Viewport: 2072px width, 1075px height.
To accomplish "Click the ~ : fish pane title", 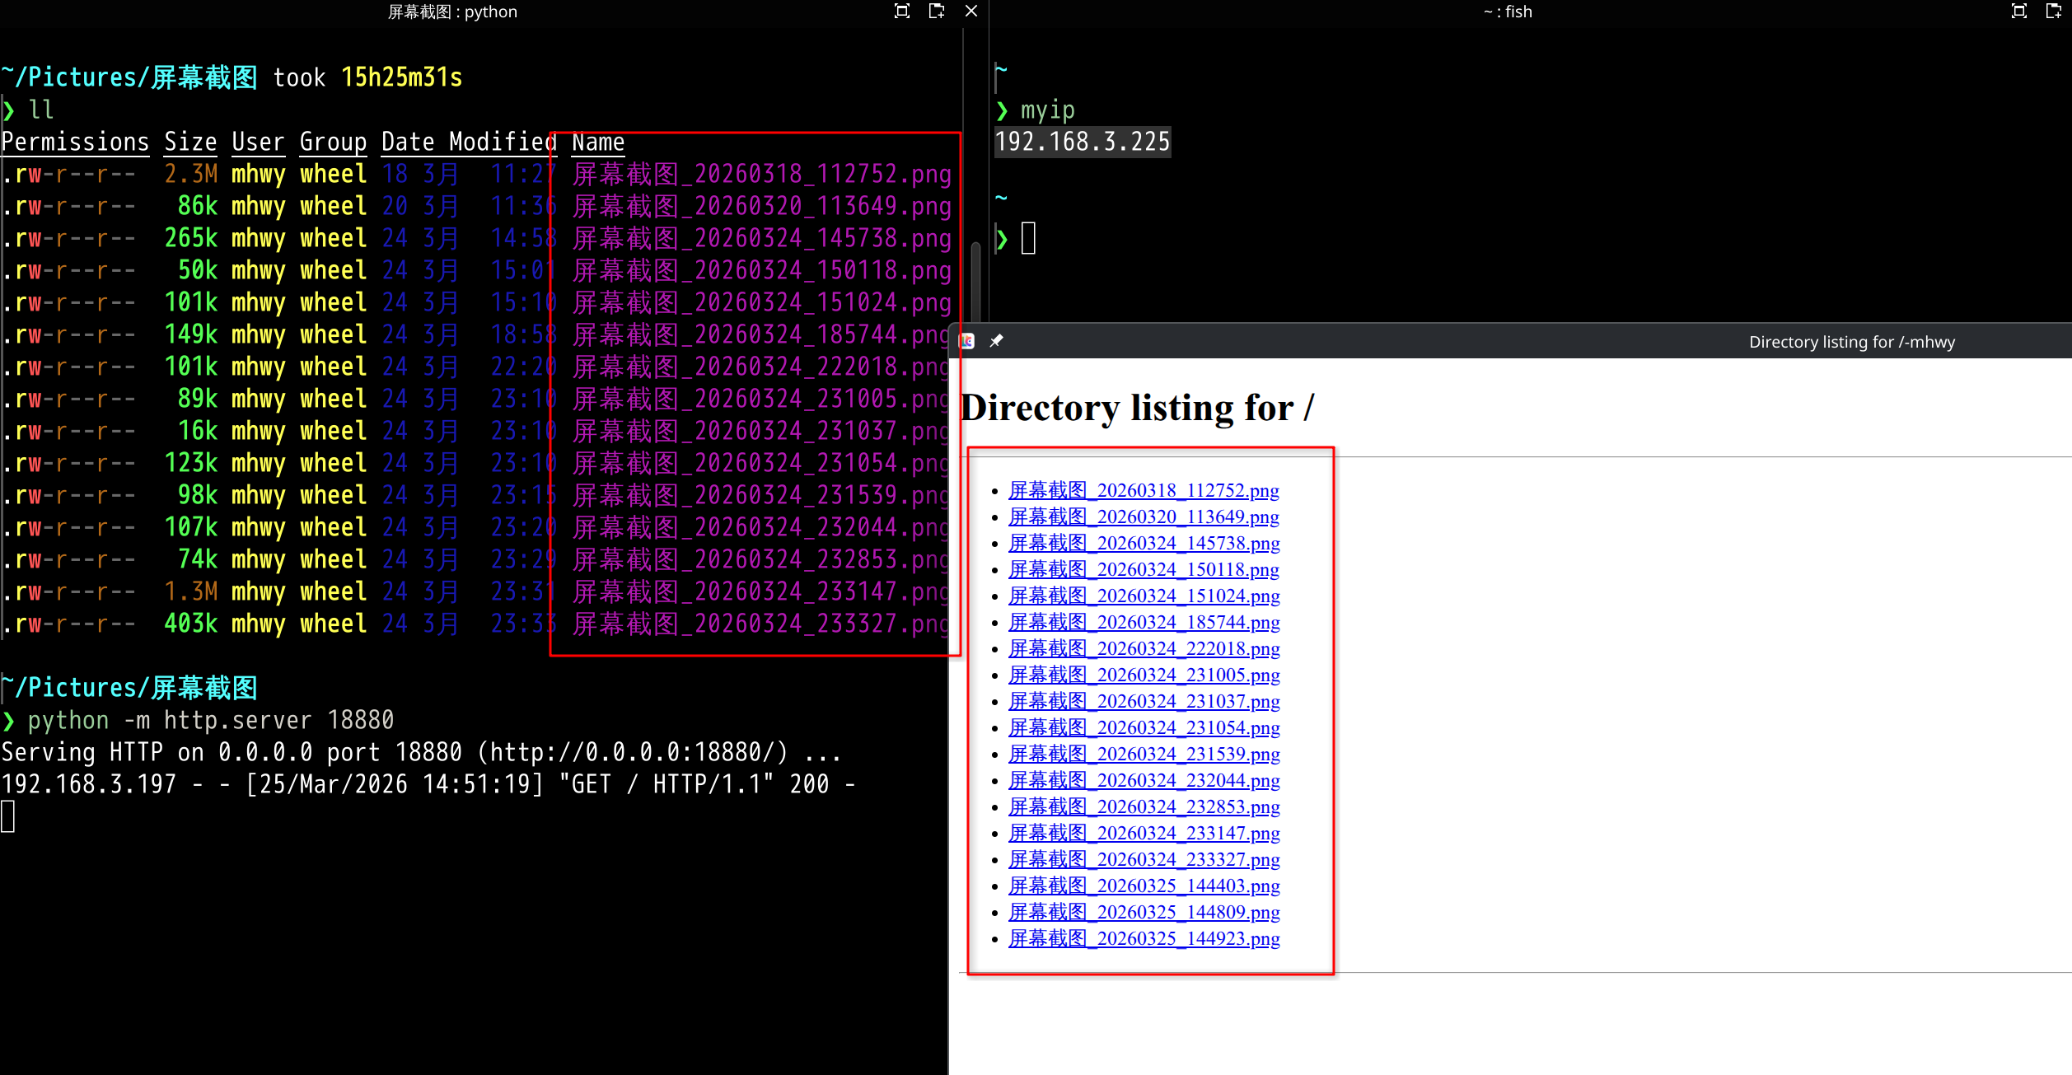I will [1508, 12].
